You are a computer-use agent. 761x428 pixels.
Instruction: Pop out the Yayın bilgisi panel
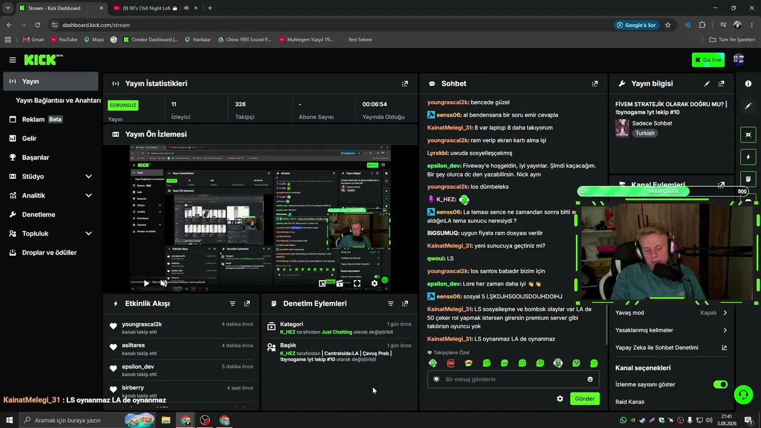tap(721, 84)
